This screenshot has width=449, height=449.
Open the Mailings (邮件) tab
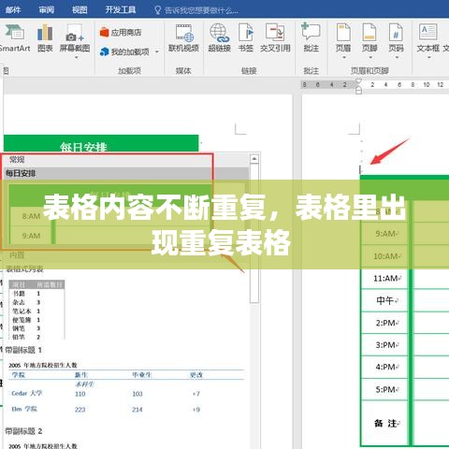tap(13, 10)
